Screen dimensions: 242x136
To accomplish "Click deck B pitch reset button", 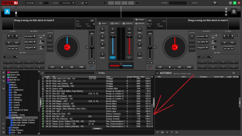I will 155,47.
